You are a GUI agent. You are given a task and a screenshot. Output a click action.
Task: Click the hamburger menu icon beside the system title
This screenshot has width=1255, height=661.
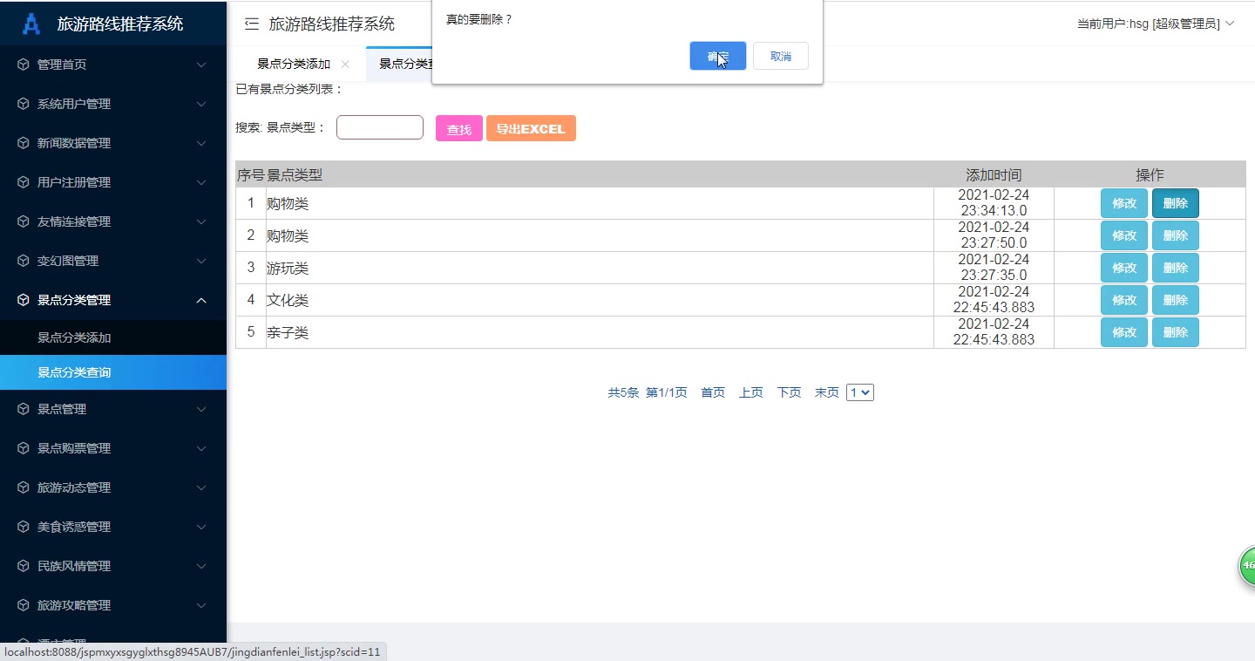pos(251,24)
